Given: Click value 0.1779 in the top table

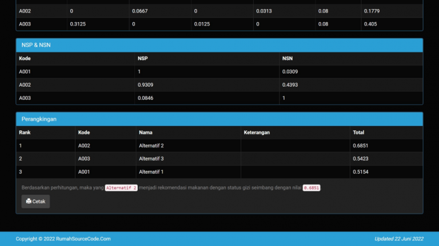Looking at the screenshot, I should coord(372,11).
